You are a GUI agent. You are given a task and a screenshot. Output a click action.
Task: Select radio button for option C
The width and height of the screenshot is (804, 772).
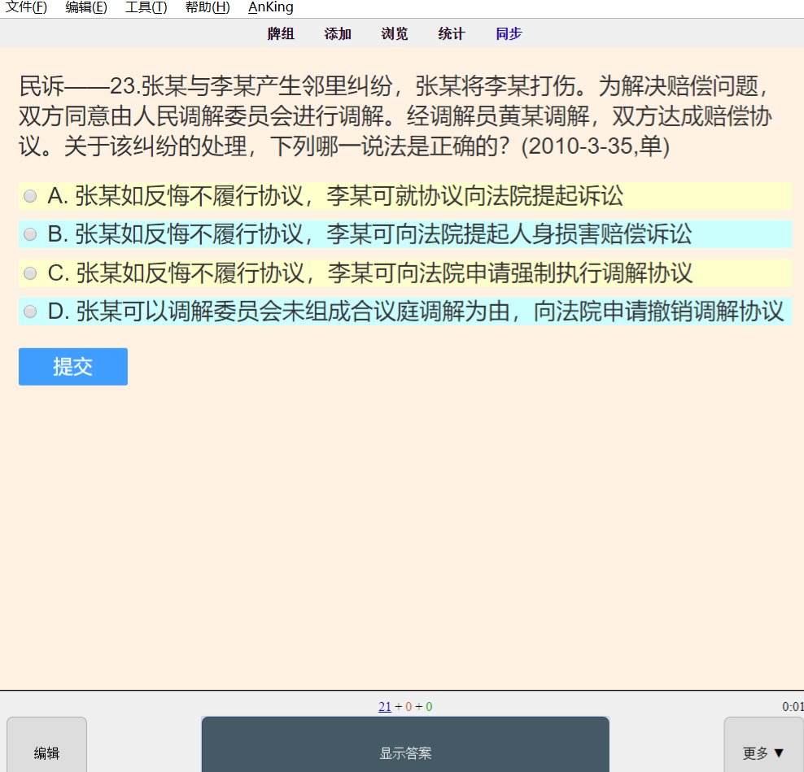click(30, 273)
